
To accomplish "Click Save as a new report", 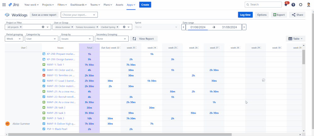I will pos(44,15).
